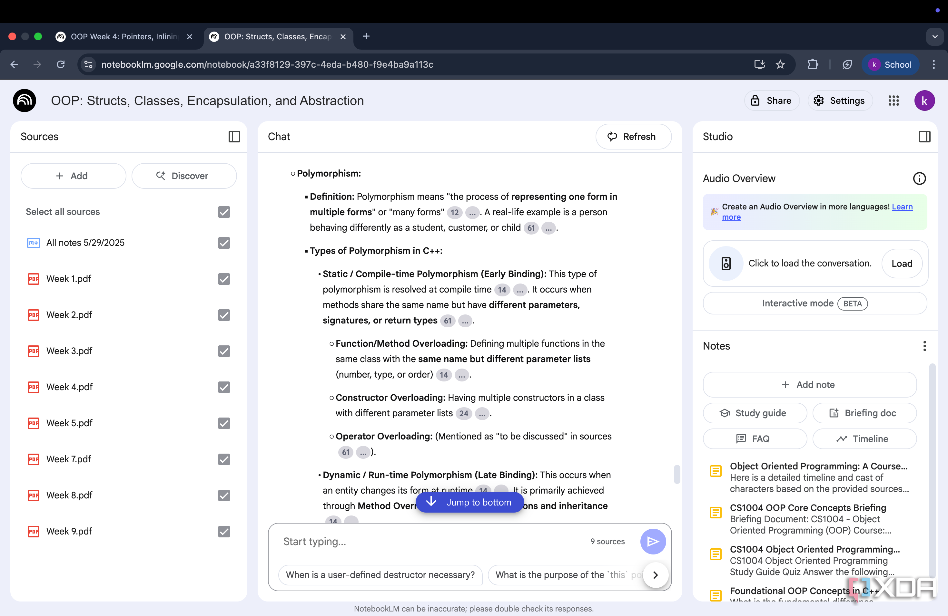Uncheck All notes 5/29/2025 source

coord(224,242)
